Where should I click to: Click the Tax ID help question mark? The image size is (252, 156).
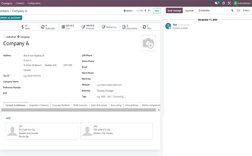pyautogui.click(x=10, y=75)
